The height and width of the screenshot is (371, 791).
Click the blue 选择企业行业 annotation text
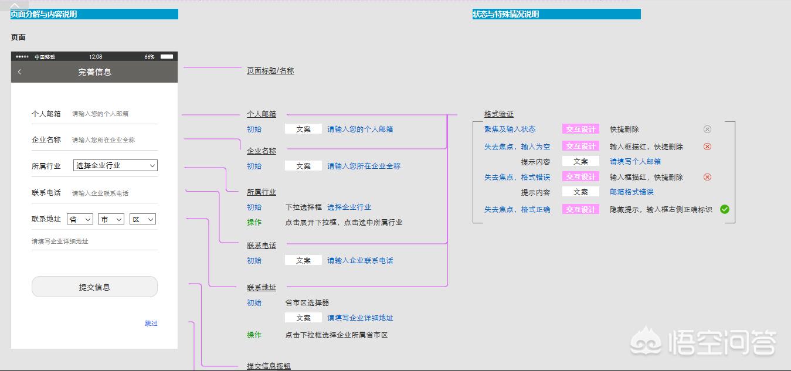[x=349, y=207]
